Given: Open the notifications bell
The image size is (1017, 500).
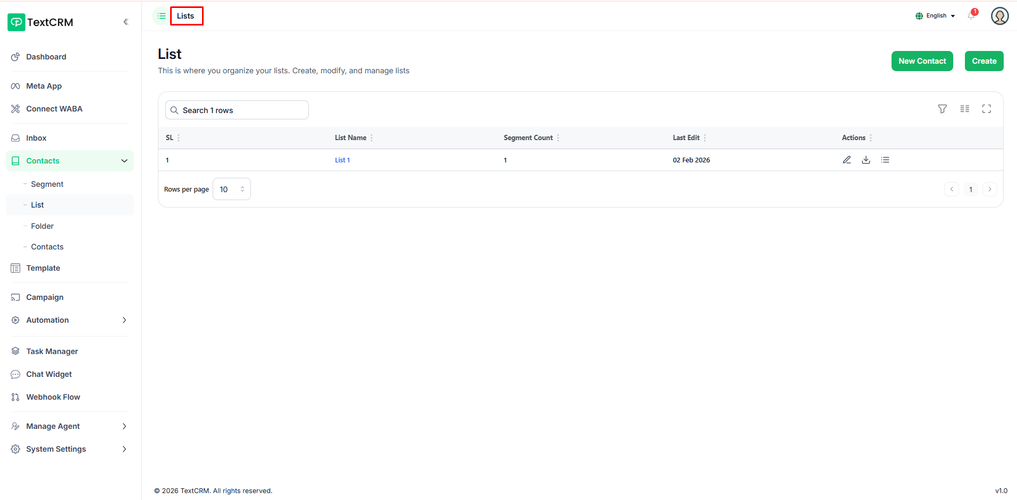Looking at the screenshot, I should click(971, 16).
